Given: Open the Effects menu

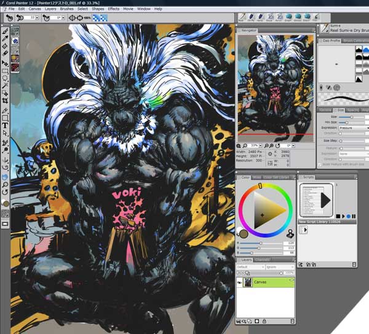Looking at the screenshot, I should [113, 9].
